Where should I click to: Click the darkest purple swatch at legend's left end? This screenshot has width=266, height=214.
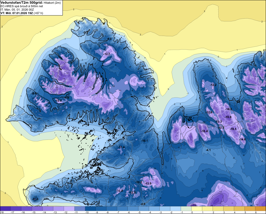5,209
